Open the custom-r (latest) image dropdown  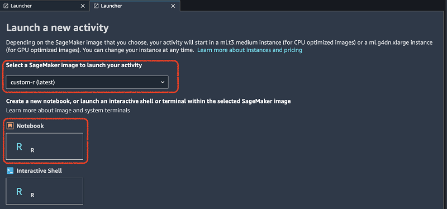(x=87, y=82)
